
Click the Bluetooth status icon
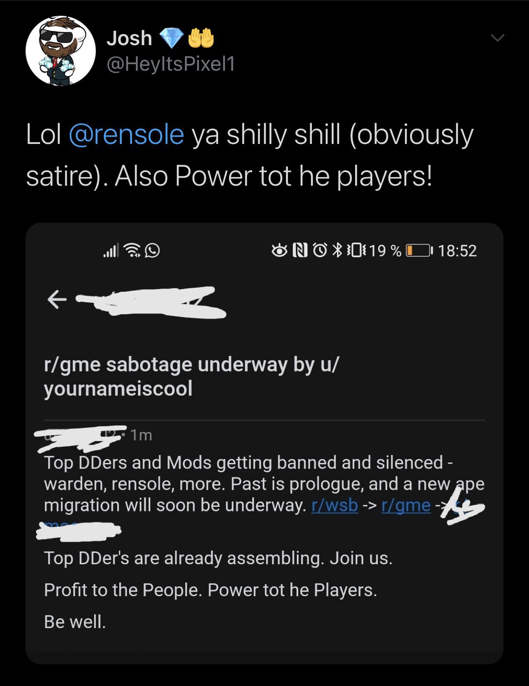tap(337, 251)
